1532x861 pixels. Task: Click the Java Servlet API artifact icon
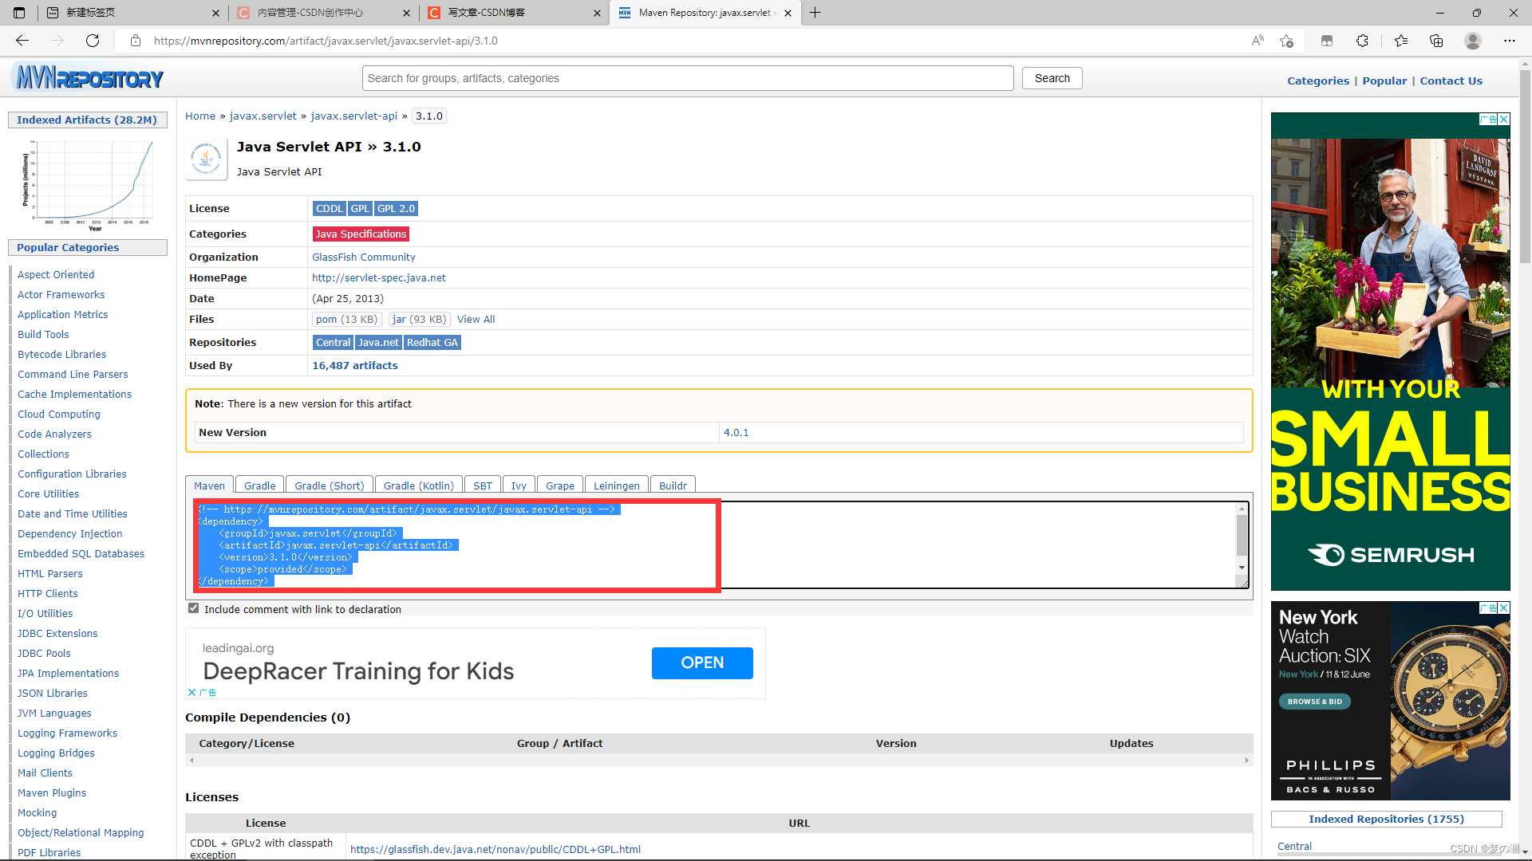(207, 158)
